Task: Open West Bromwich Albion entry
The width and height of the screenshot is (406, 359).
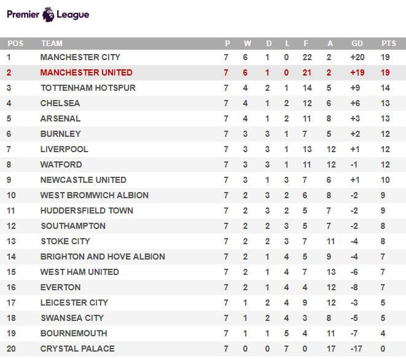Action: click(95, 195)
